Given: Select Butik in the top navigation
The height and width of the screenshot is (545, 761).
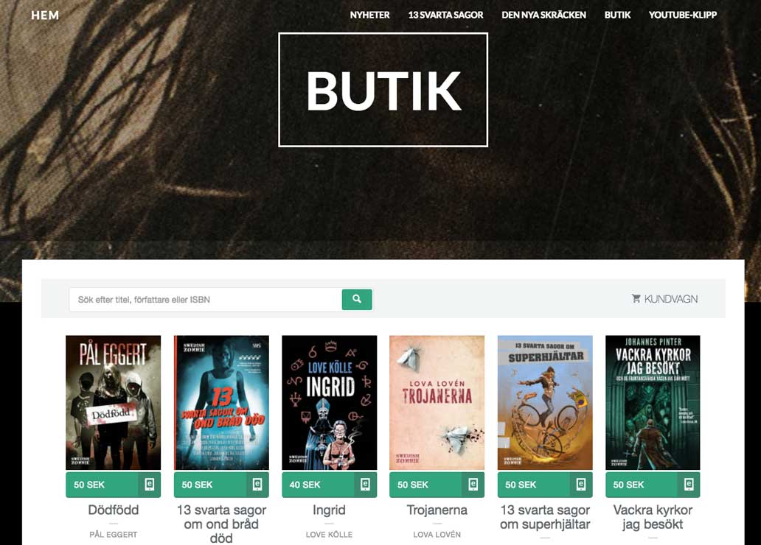Looking at the screenshot, I should pos(617,15).
